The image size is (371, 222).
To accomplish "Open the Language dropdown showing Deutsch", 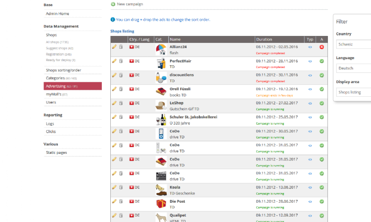I will coord(353,68).
